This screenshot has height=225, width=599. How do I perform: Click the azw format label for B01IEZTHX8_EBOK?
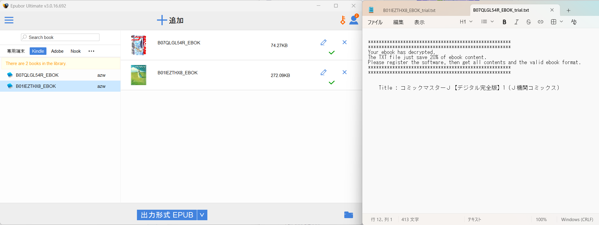point(101,86)
